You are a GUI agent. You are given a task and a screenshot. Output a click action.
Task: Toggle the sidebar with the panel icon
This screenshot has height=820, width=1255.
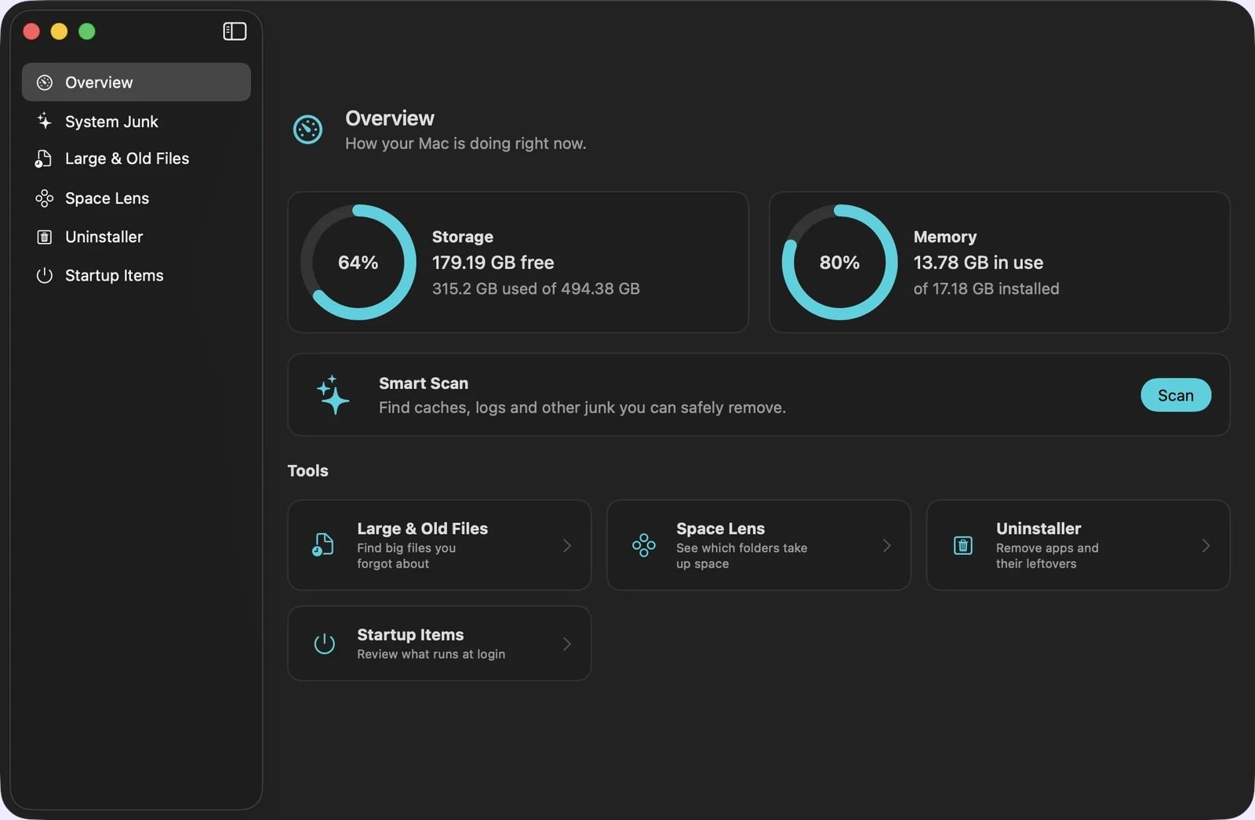pos(235,31)
